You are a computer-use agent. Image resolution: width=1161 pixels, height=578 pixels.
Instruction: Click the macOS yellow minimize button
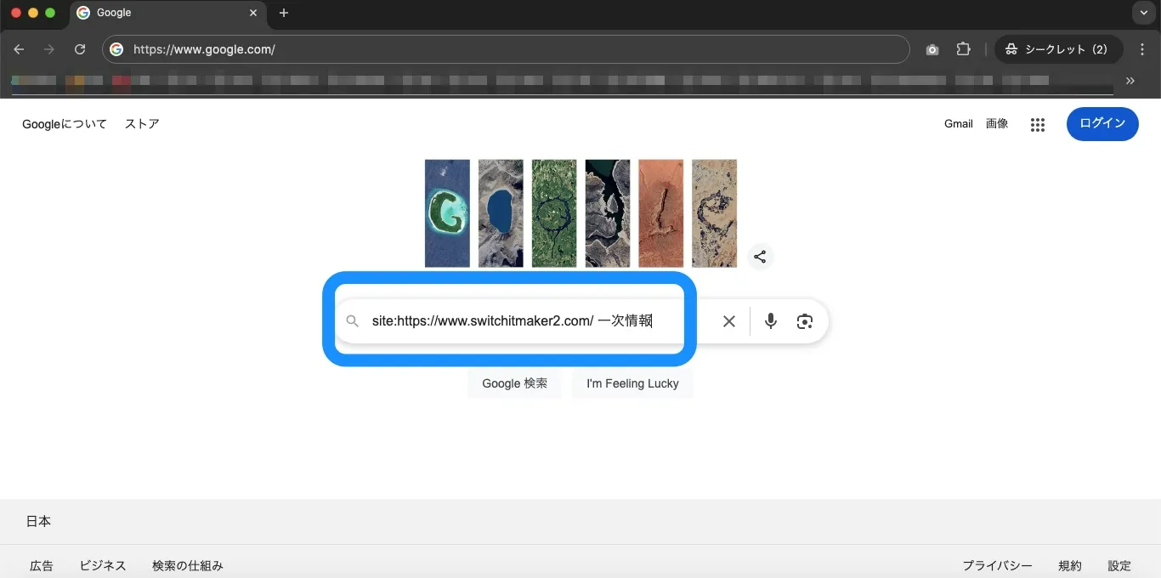coord(33,13)
